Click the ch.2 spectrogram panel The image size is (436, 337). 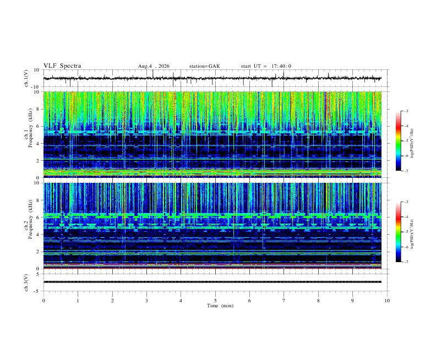pyautogui.click(x=212, y=226)
